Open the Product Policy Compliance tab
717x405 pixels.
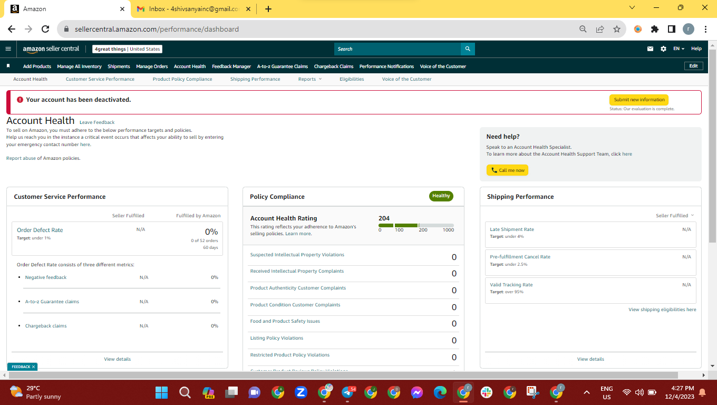(x=182, y=79)
